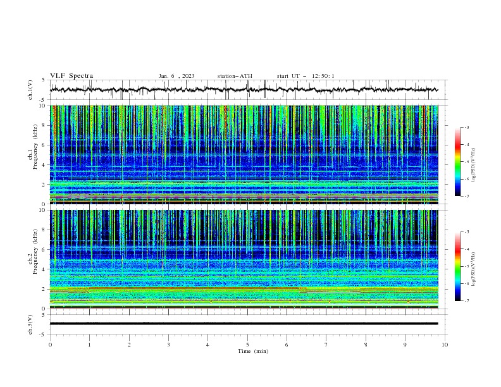The height and width of the screenshot is (387, 501).
Task: Click the time axis tick label "1"
Action: click(89, 345)
